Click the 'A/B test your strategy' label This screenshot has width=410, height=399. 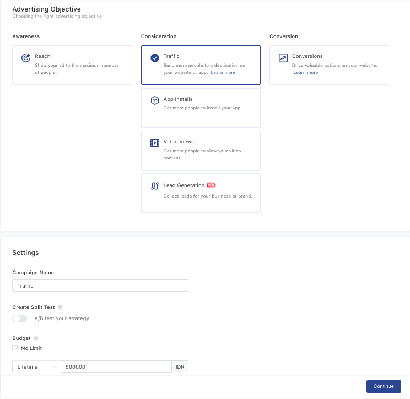tap(62, 318)
